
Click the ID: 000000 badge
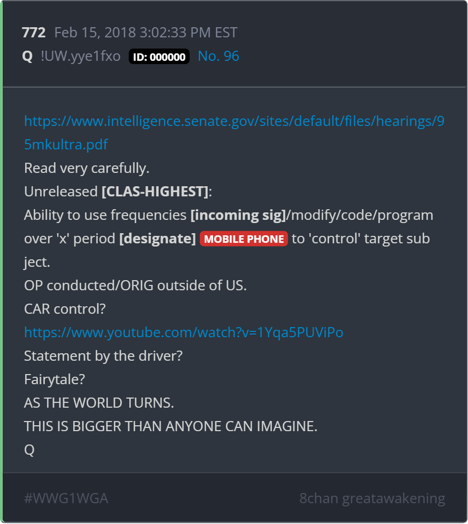(159, 57)
